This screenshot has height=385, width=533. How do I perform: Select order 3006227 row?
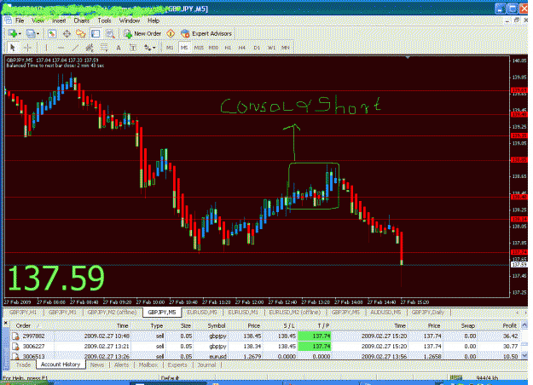[265, 347]
